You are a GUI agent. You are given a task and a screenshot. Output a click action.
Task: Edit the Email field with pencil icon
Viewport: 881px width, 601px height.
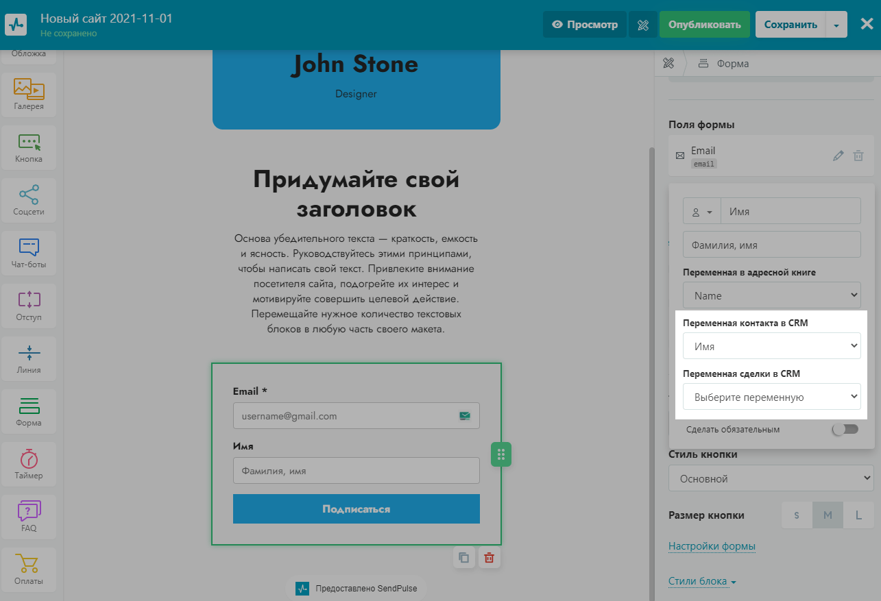point(837,156)
